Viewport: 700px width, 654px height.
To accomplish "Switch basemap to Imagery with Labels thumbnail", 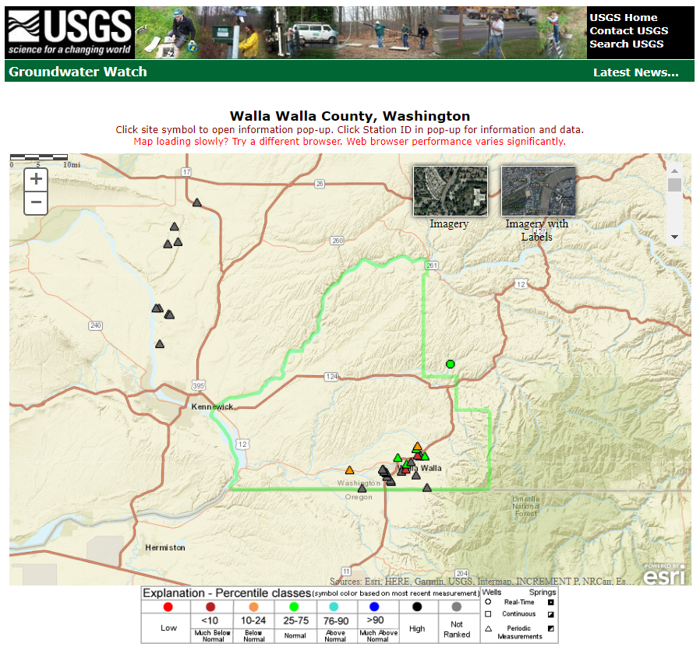I will [539, 192].
